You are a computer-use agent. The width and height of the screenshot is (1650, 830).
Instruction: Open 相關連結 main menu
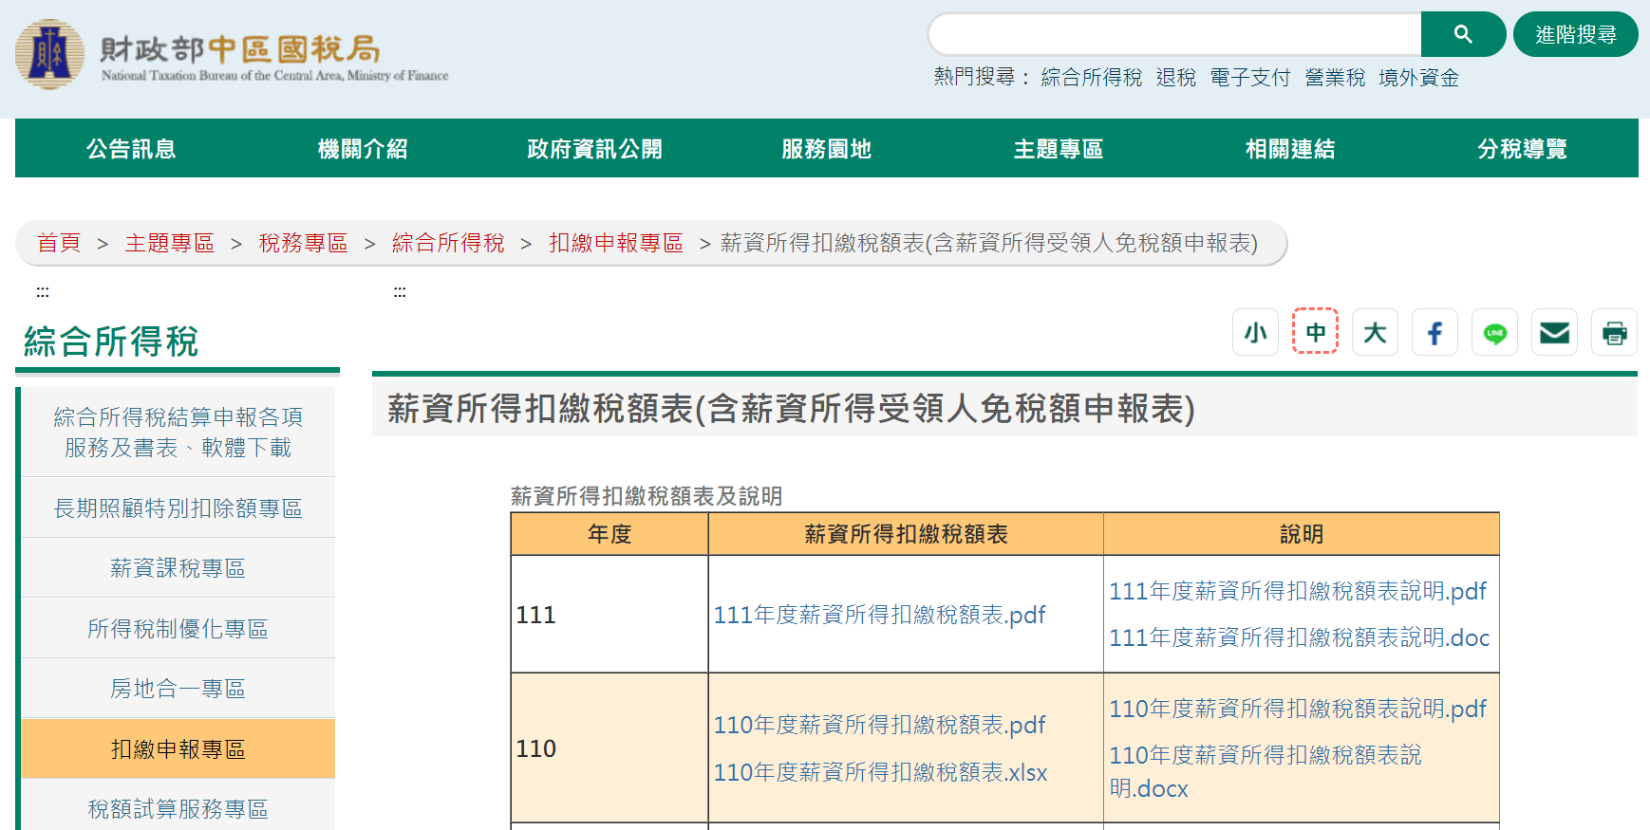tap(1290, 149)
